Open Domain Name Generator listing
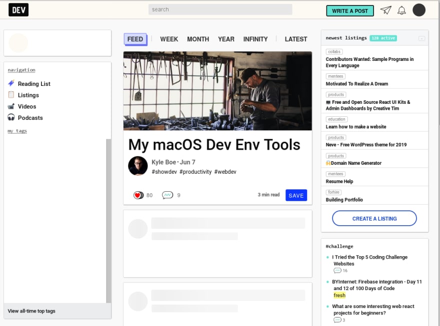This screenshot has width=440, height=326. (x=353, y=163)
